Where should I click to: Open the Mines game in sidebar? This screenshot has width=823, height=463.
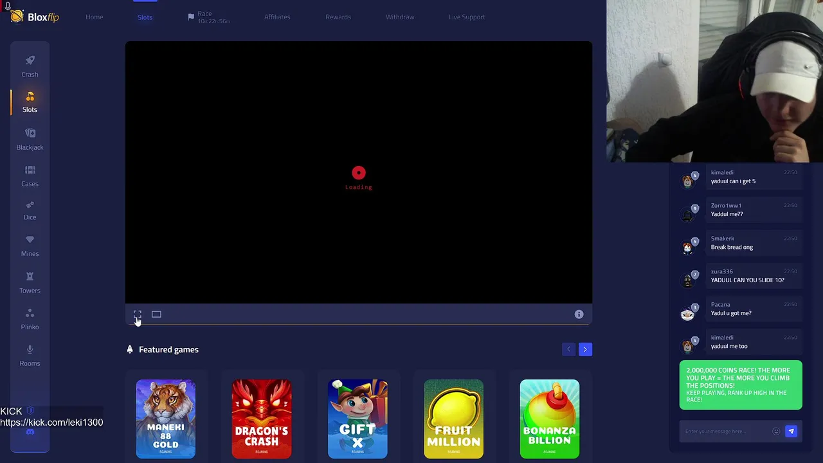tap(30, 246)
